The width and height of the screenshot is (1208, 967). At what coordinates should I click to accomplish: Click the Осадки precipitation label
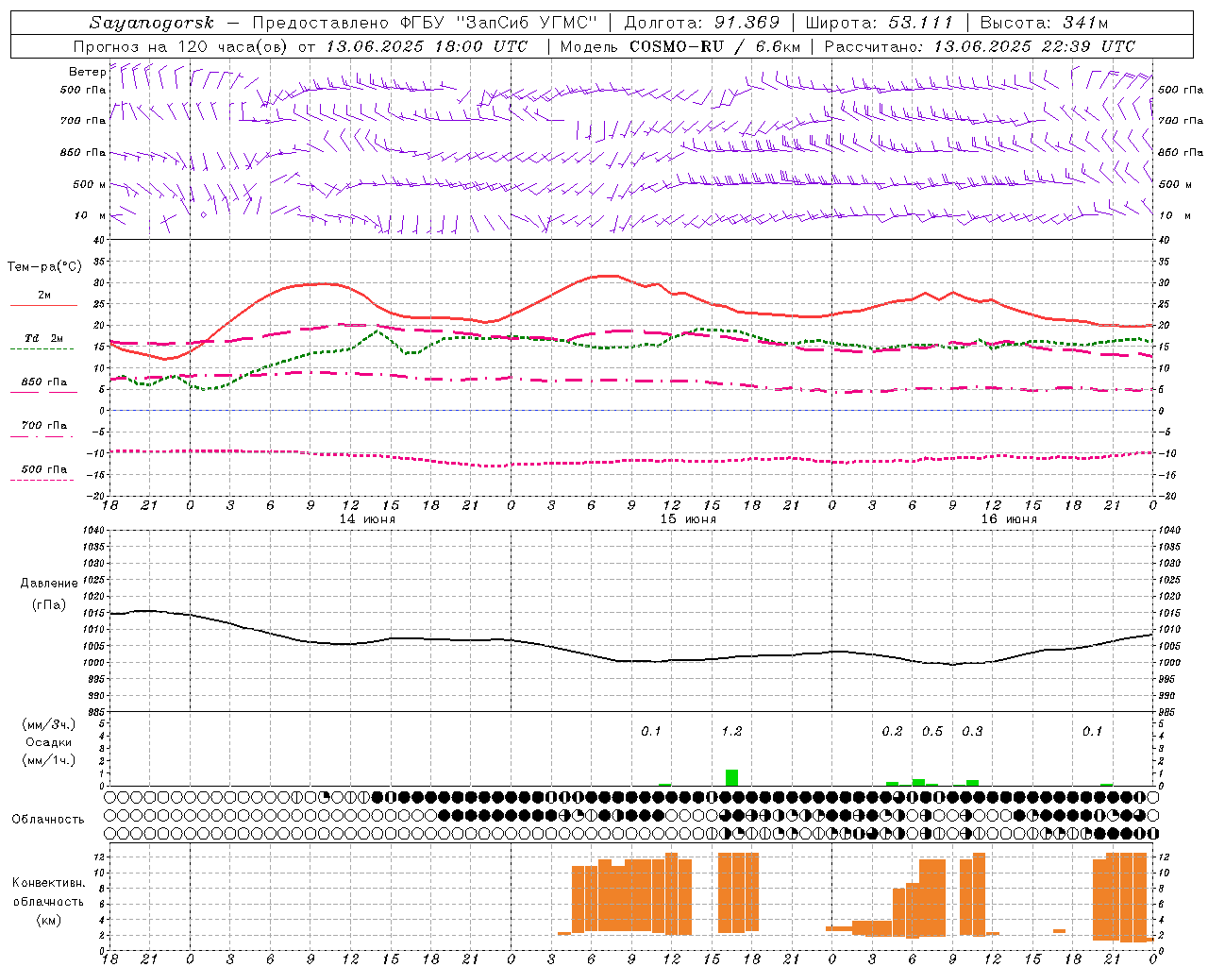point(49,742)
